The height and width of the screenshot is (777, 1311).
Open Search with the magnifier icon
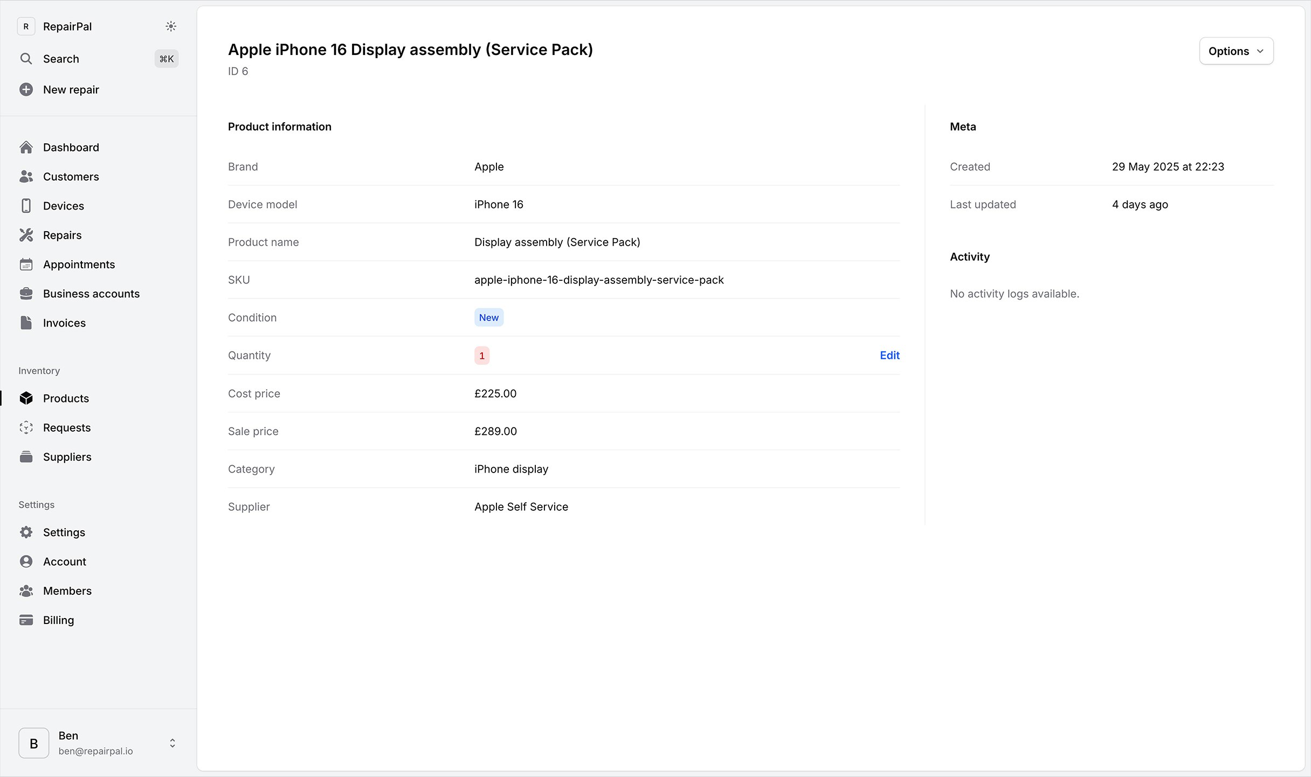tap(26, 59)
